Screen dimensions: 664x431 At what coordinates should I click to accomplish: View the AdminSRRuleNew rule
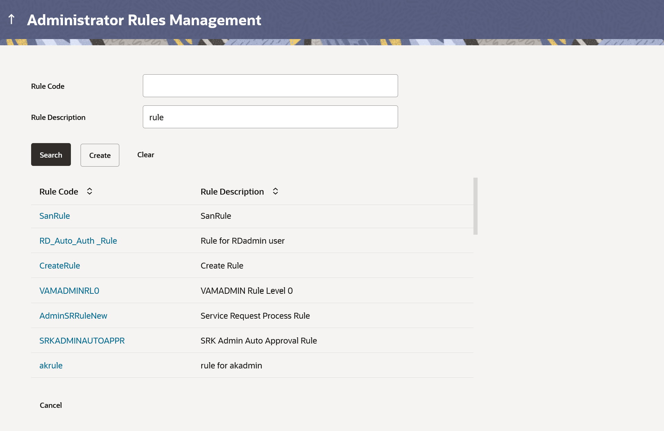pos(73,315)
